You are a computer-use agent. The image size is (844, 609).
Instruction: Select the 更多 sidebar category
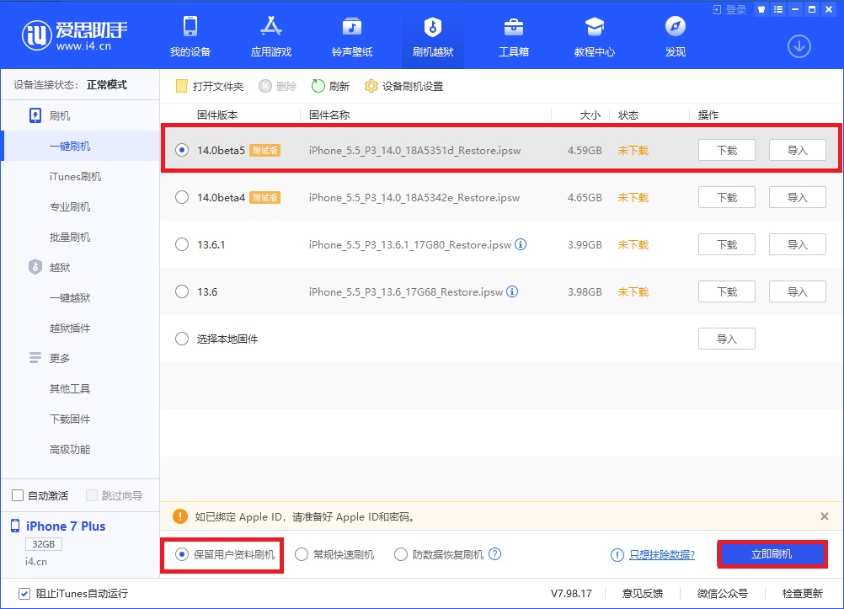pos(59,358)
